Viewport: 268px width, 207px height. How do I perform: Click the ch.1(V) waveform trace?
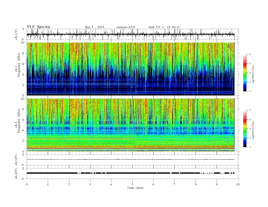click(130, 34)
